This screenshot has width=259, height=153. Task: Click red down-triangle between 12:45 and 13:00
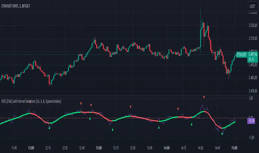pos(91,105)
